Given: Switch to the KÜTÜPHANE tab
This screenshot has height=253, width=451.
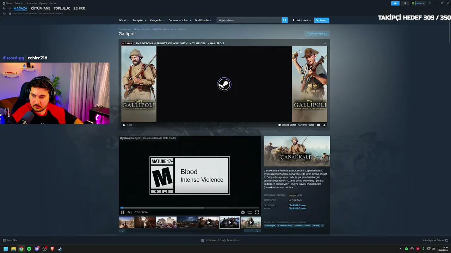Looking at the screenshot, I should click(41, 8).
